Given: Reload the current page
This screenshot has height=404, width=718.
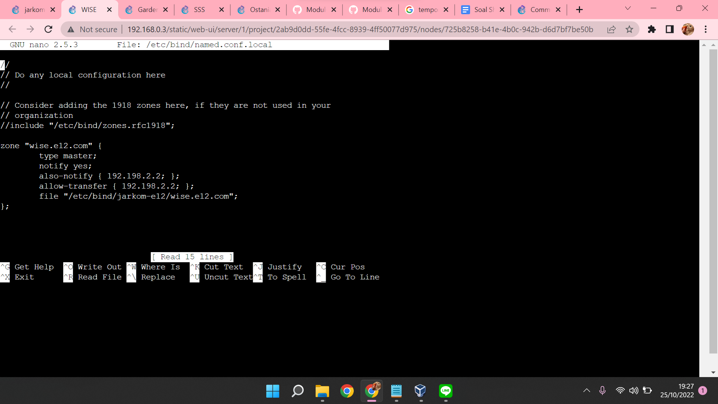Looking at the screenshot, I should tap(48, 29).
